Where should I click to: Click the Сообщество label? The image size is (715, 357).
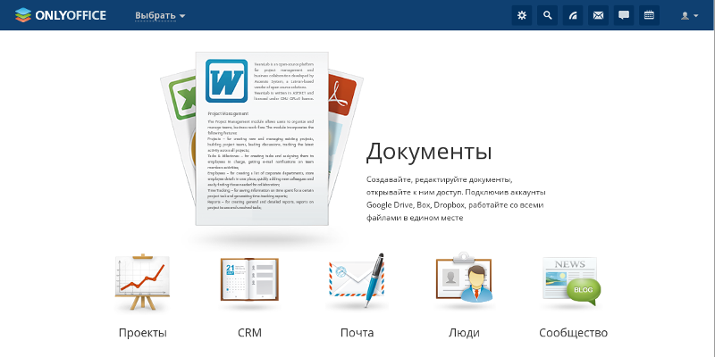573,333
